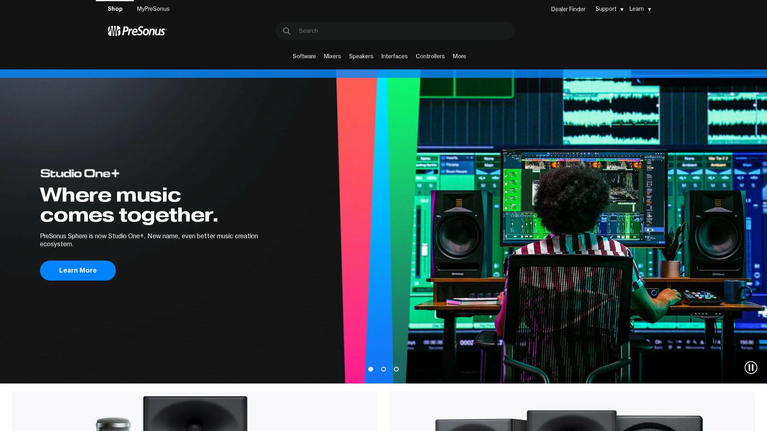Switch to the MyPreSonus tab

pyautogui.click(x=153, y=9)
